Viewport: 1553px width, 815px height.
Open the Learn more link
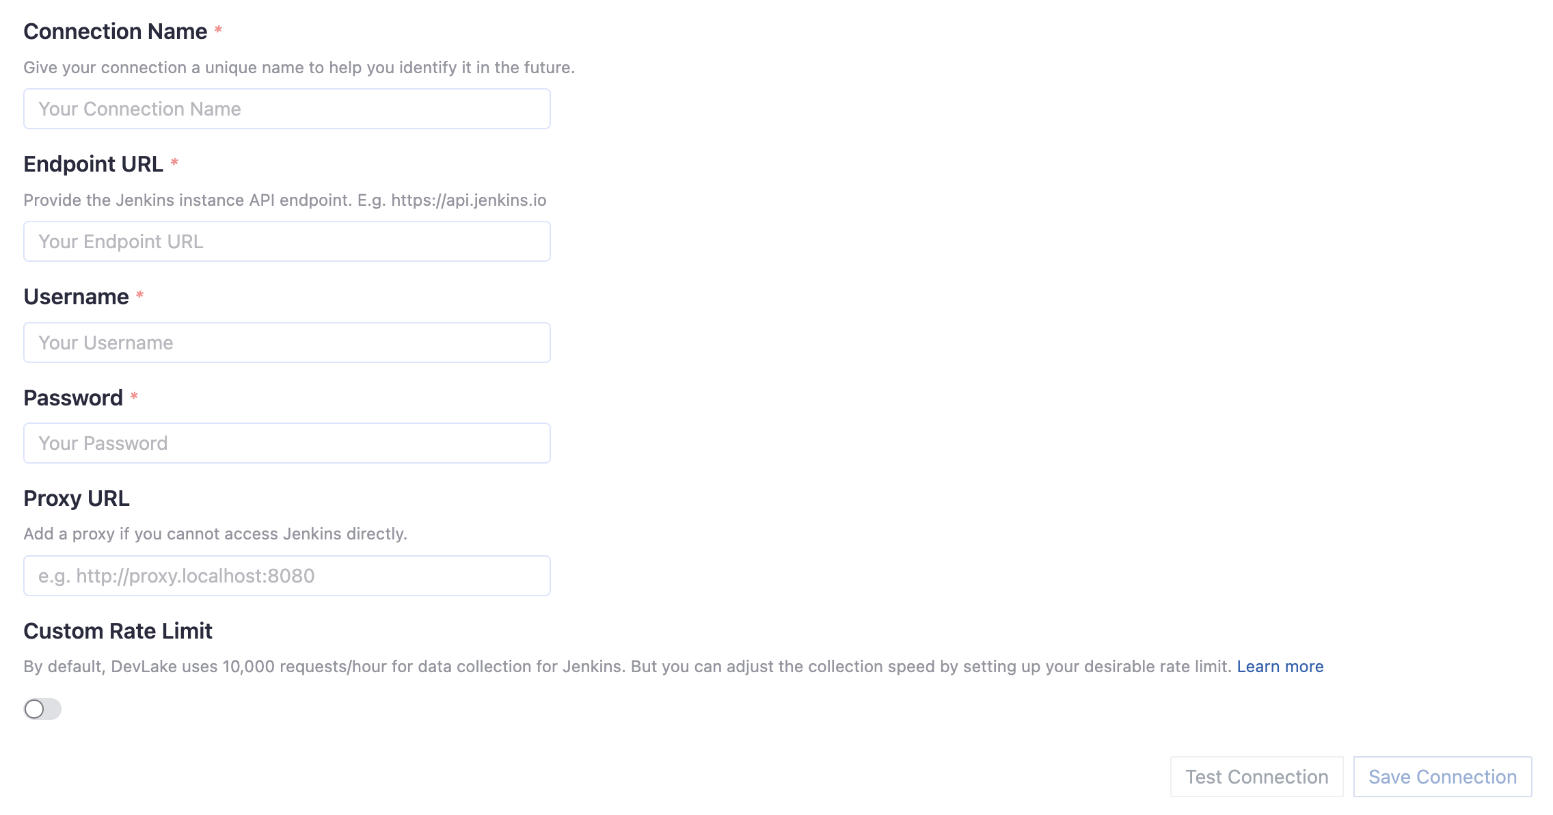(1280, 667)
